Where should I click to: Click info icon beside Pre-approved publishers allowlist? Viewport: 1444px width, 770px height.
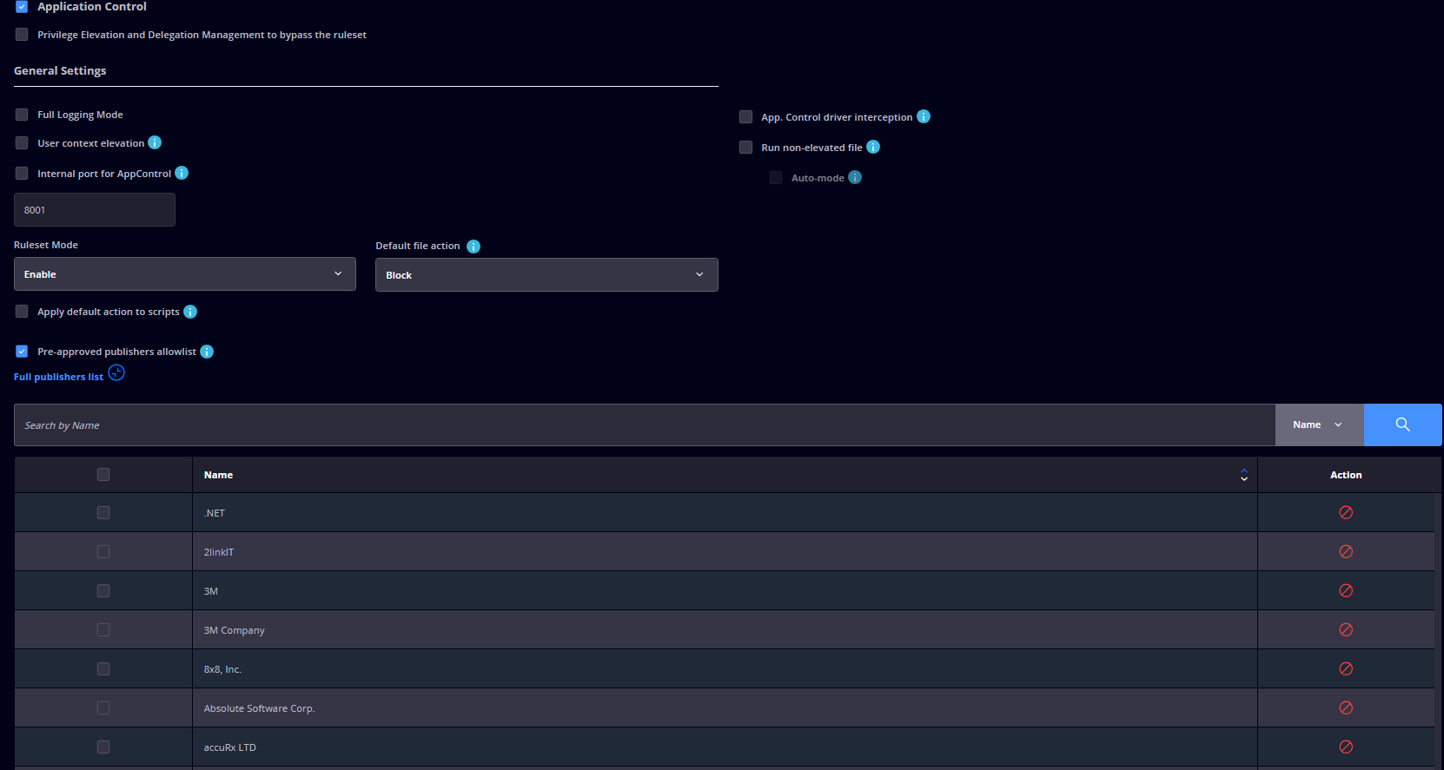(207, 352)
